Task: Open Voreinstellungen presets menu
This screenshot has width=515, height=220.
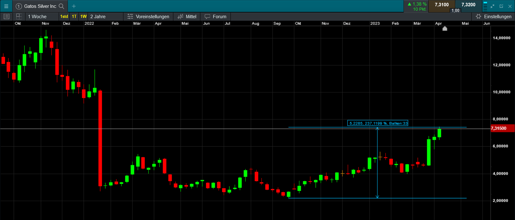Action: [x=149, y=17]
